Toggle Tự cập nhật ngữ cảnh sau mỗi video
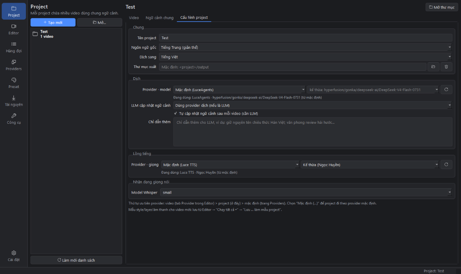Image resolution: width=461 pixels, height=274 pixels. 216,113
